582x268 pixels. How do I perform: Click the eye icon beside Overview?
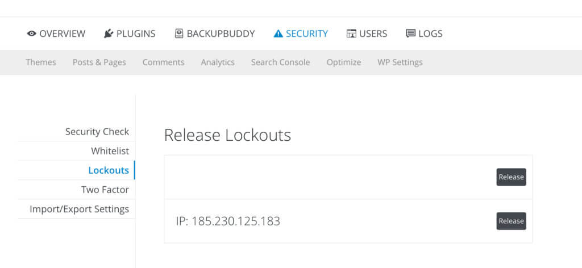[x=32, y=33]
